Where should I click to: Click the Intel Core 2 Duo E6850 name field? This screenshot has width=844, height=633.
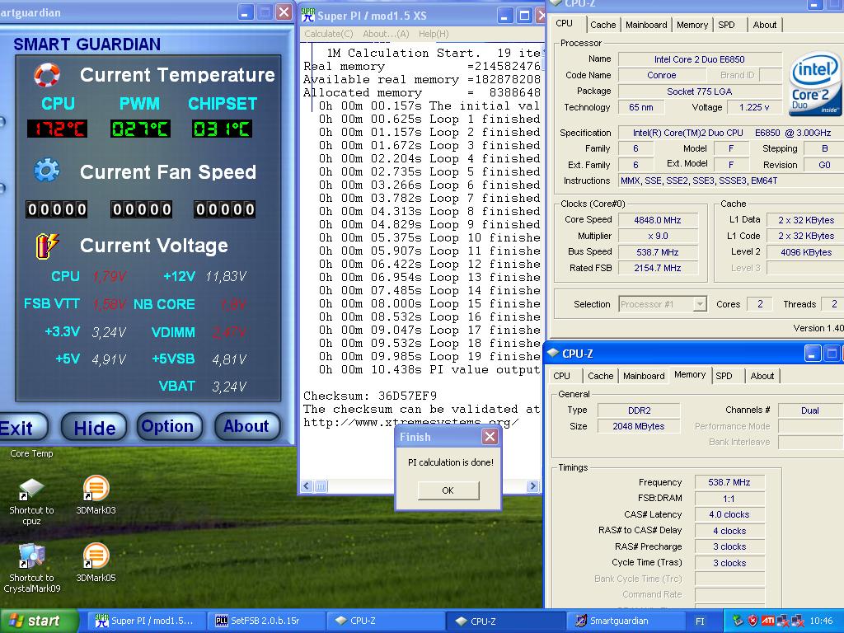tap(699, 59)
